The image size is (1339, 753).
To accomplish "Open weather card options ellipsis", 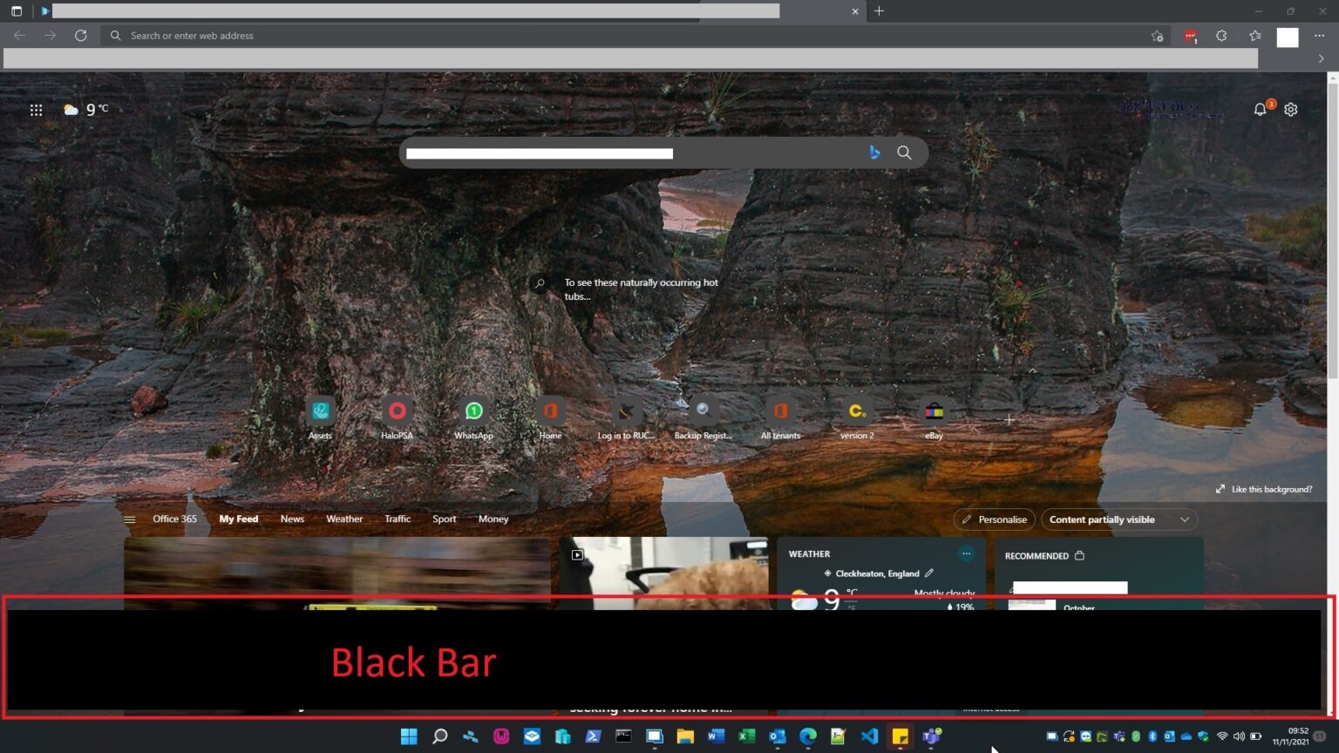I will [966, 553].
